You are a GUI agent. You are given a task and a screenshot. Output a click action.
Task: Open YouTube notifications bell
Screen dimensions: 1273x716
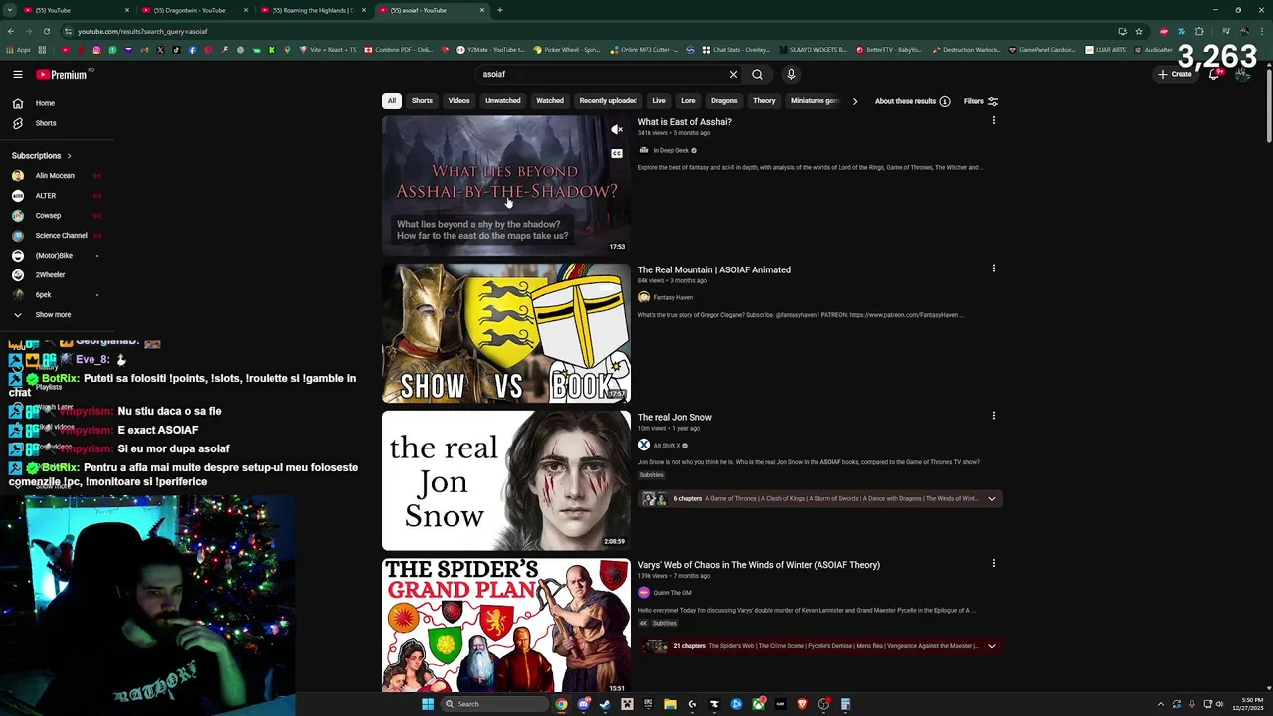point(1214,74)
